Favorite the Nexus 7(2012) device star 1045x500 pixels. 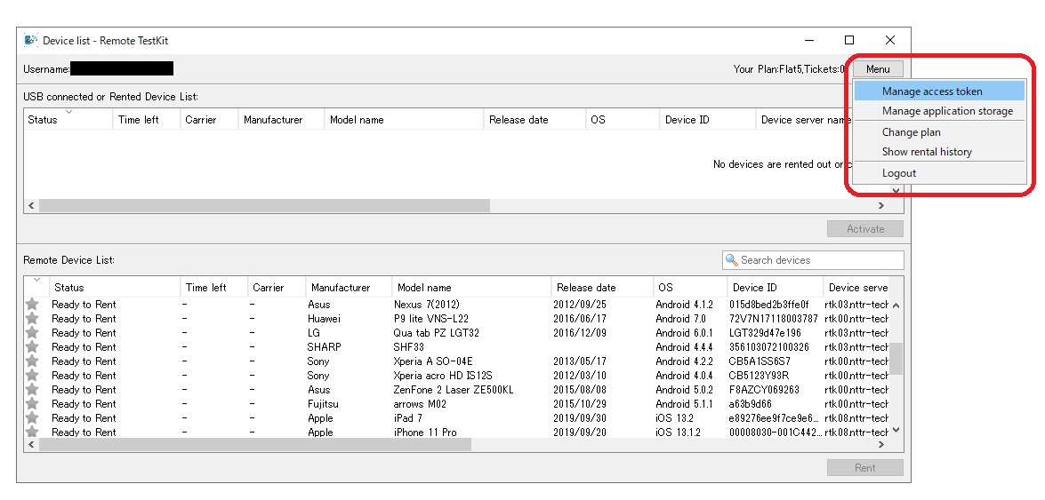coord(32,305)
